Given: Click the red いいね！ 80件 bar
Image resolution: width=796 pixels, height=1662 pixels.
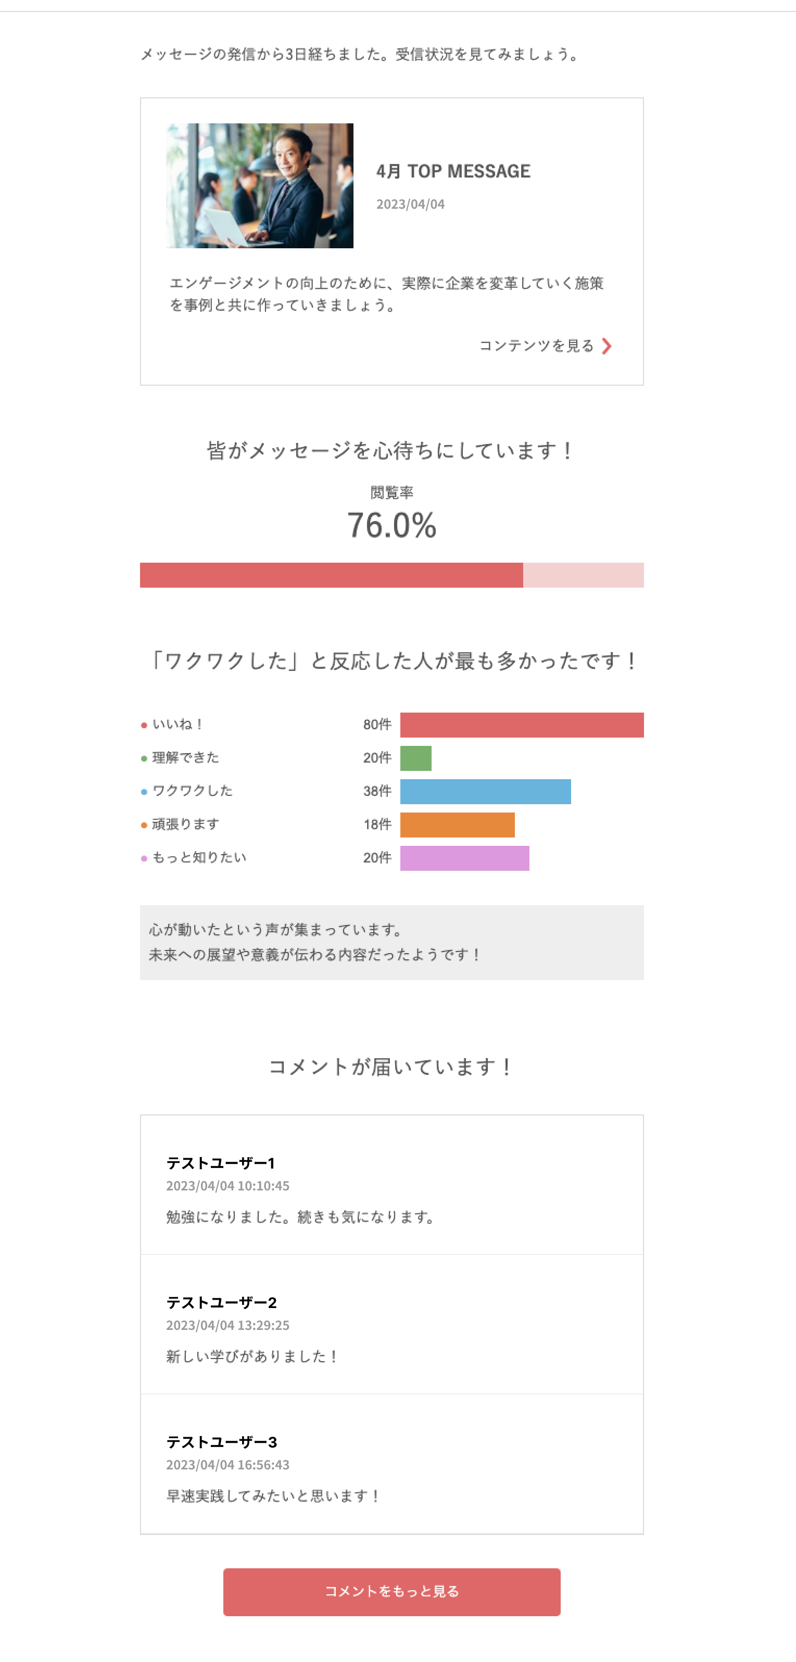Looking at the screenshot, I should click(x=522, y=725).
